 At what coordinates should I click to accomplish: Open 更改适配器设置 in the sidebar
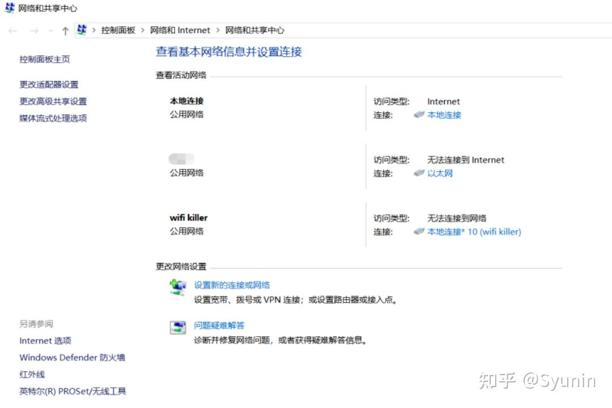tap(49, 84)
